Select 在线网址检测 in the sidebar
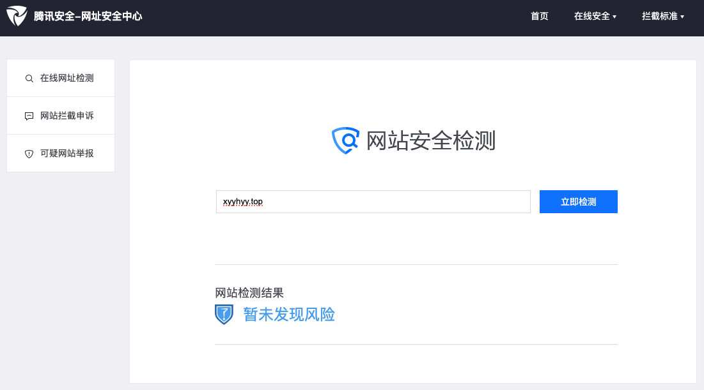The height and width of the screenshot is (390, 704). tap(61, 78)
